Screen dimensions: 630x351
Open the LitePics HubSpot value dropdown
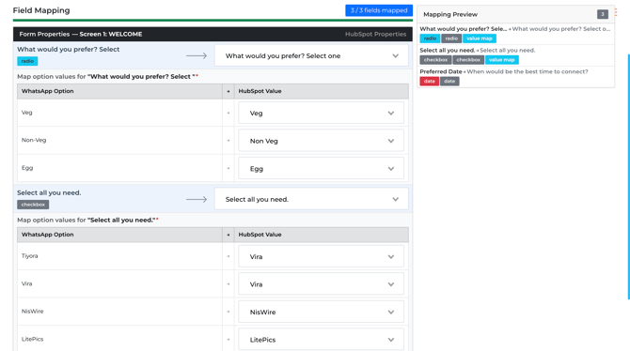(x=321, y=340)
